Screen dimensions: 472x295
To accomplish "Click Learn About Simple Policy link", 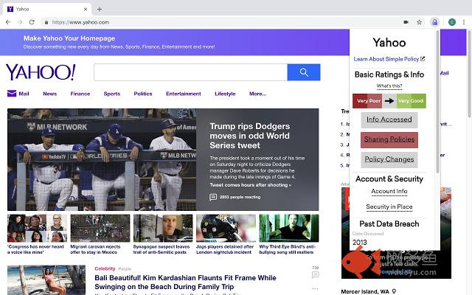I will 389,59.
